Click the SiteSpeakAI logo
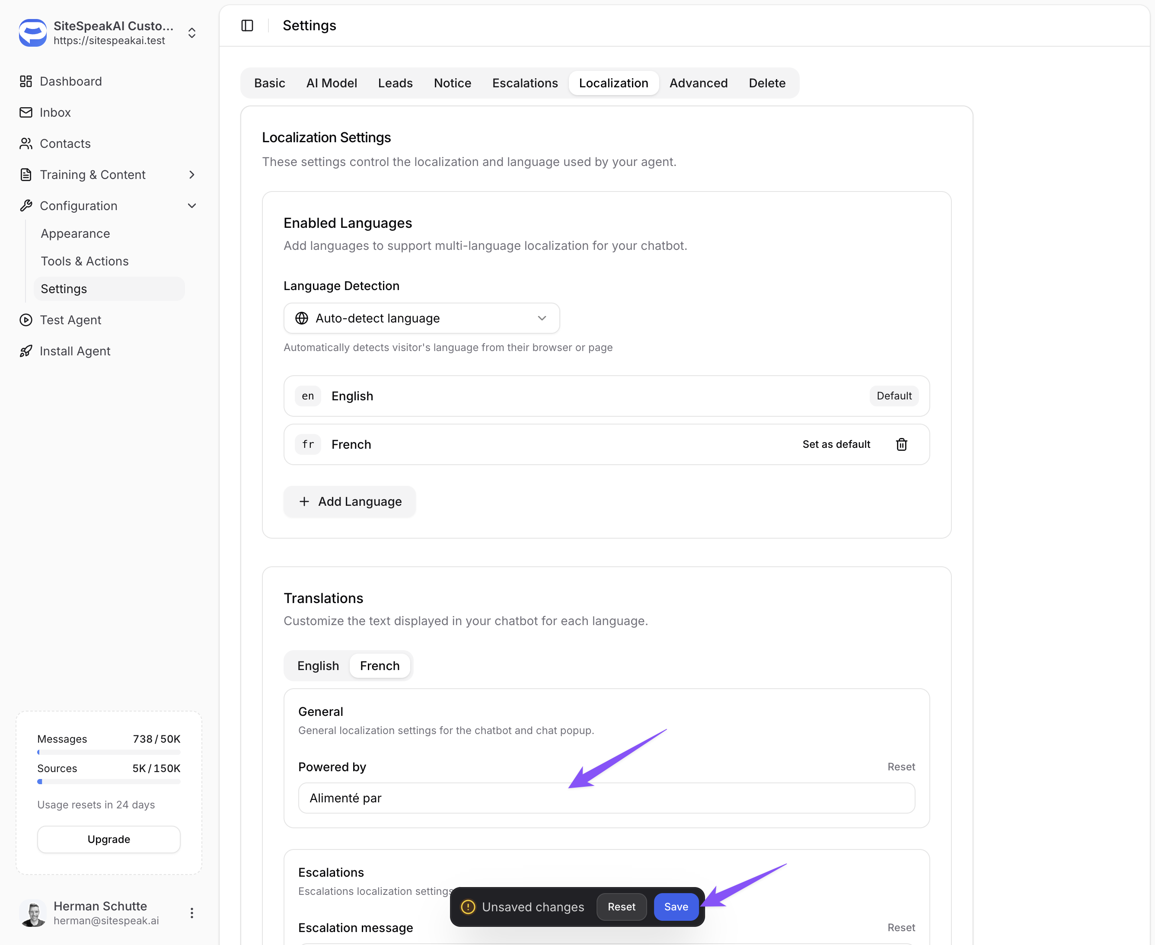1155x945 pixels. (33, 33)
